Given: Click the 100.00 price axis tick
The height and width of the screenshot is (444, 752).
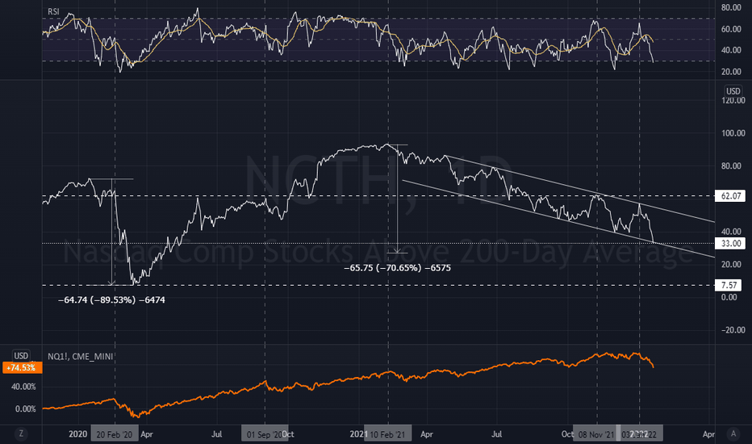Looking at the screenshot, I should tap(733, 133).
